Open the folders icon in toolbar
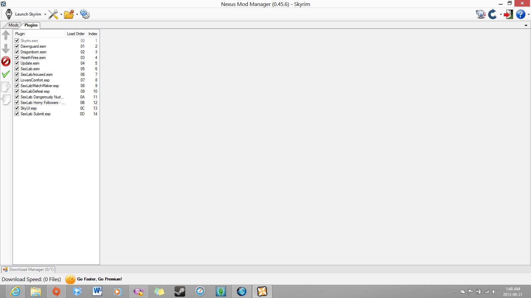This screenshot has width=531, height=298. coord(69,14)
